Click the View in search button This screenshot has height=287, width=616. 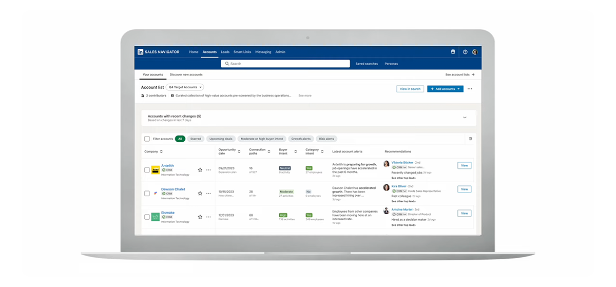point(410,89)
